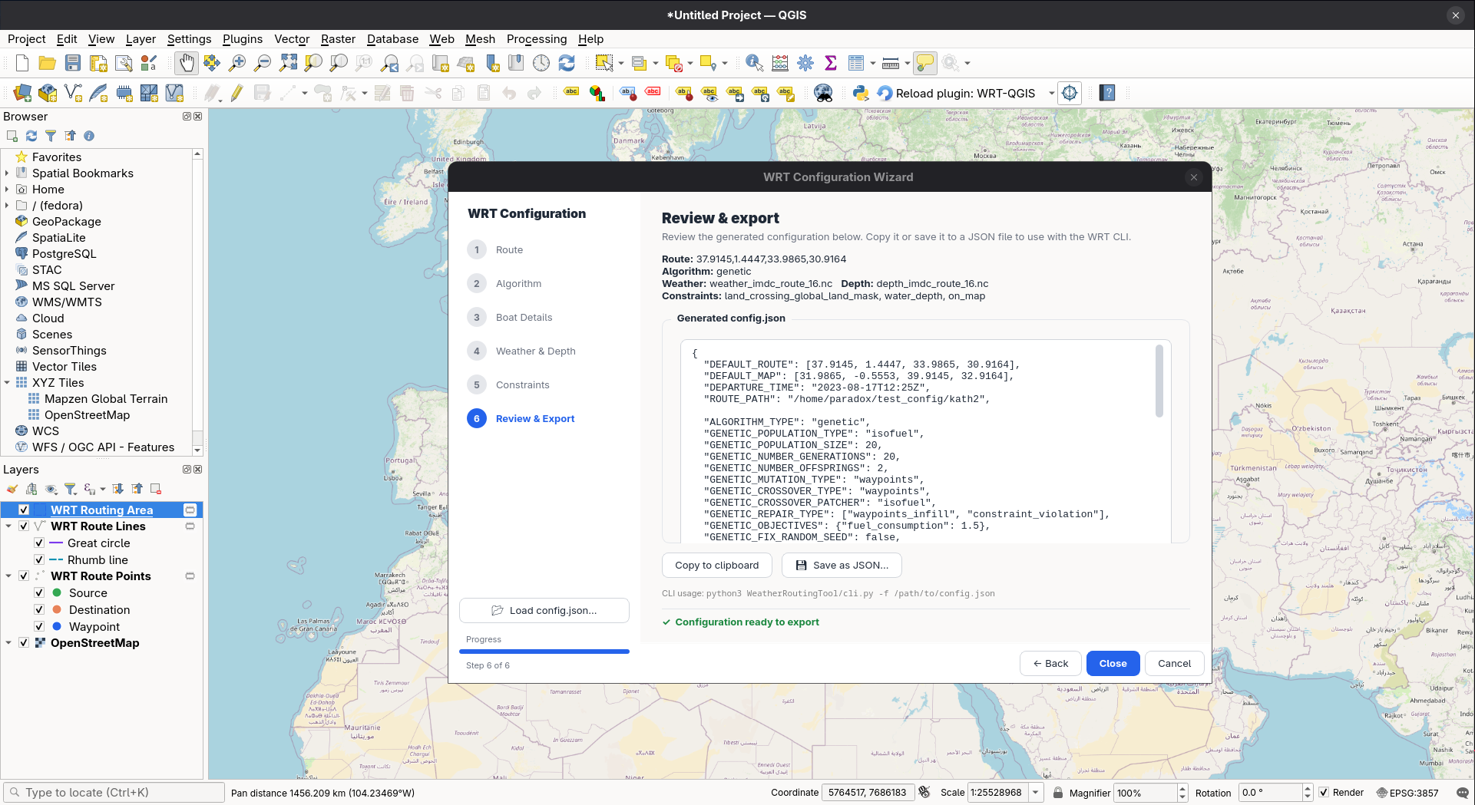Click Filter Legend icon in Layers panel
This screenshot has height=805, width=1475.
[x=71, y=489]
